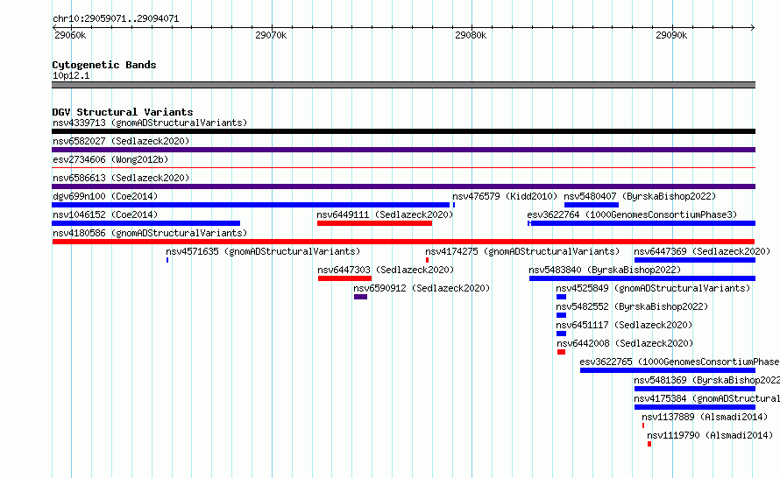Click the small nsv5482552 blue bar
The width and height of the screenshot is (780, 478).
(561, 315)
